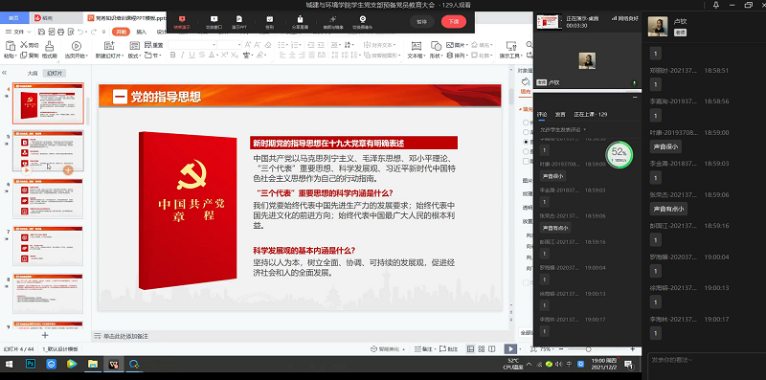The image size is (766, 380).
Task: Switch to the home (首页) window tab
Action: [x=14, y=17]
